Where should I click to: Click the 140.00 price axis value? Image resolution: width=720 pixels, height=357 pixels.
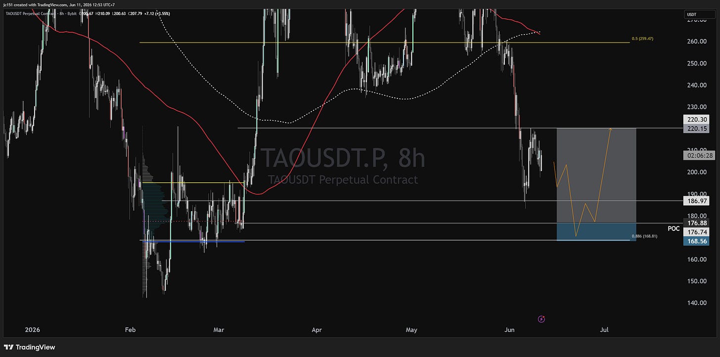tap(696, 303)
